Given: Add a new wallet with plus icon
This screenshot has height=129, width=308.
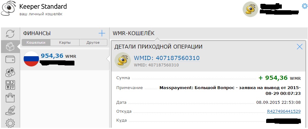Looking at the screenshot, I should tap(102, 34).
